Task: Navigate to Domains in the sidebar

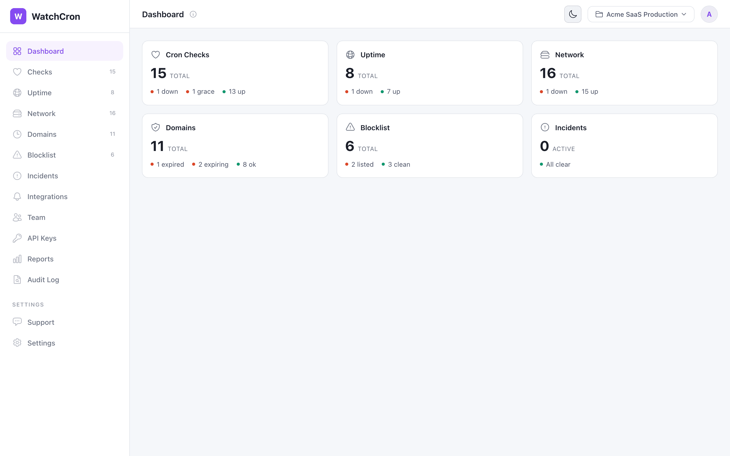Action: click(65, 135)
